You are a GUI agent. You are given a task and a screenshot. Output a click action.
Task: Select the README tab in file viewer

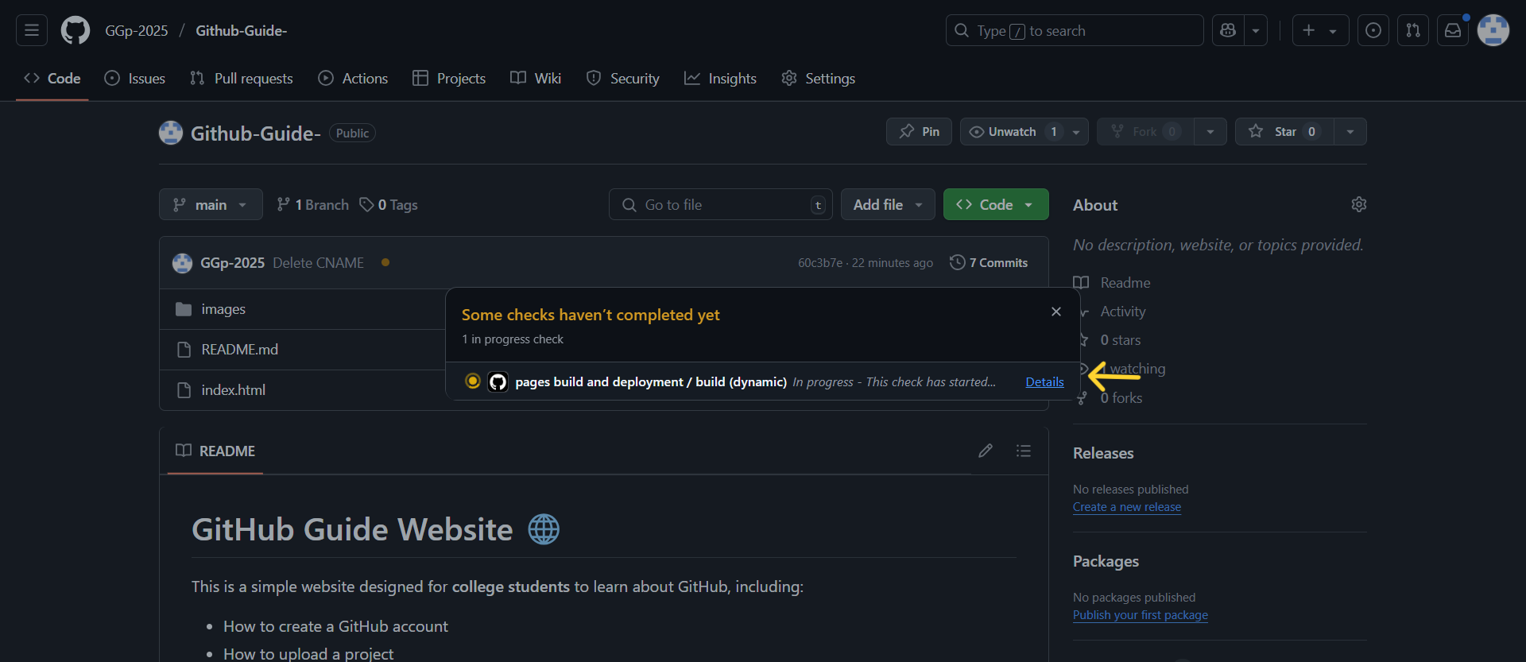click(215, 451)
